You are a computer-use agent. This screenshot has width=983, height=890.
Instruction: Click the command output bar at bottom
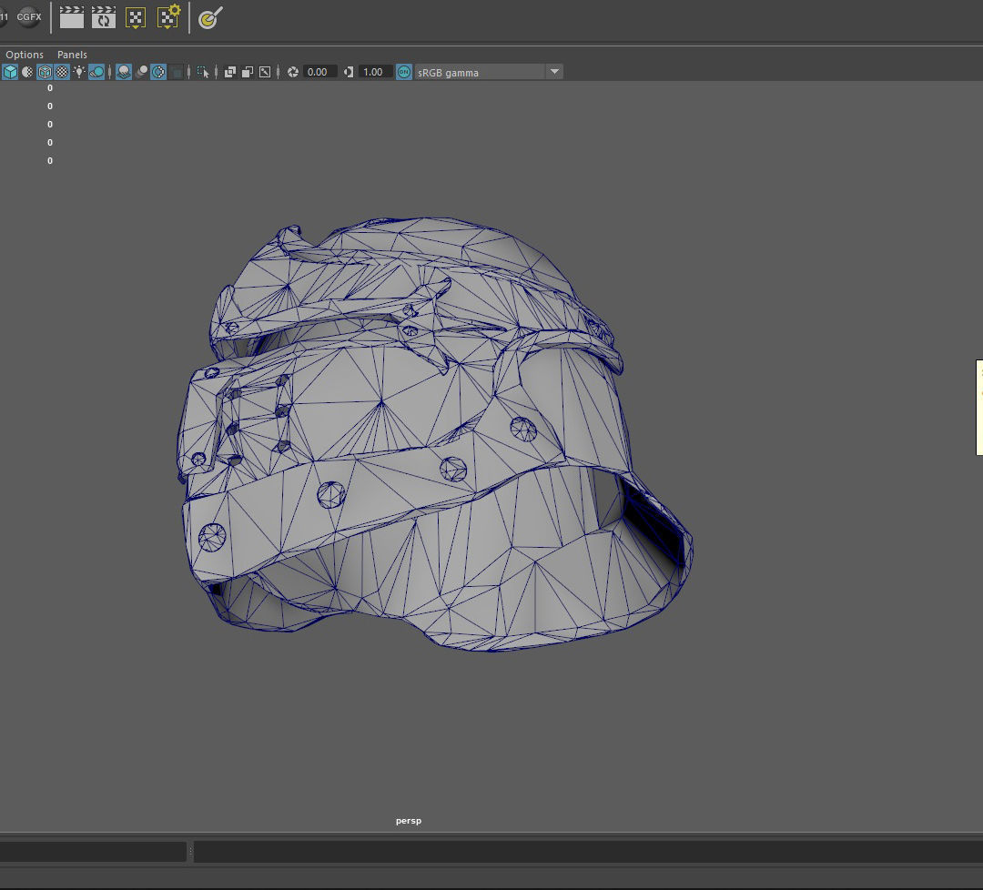click(588, 851)
